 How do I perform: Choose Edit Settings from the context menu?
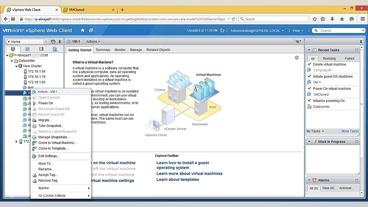point(49,156)
